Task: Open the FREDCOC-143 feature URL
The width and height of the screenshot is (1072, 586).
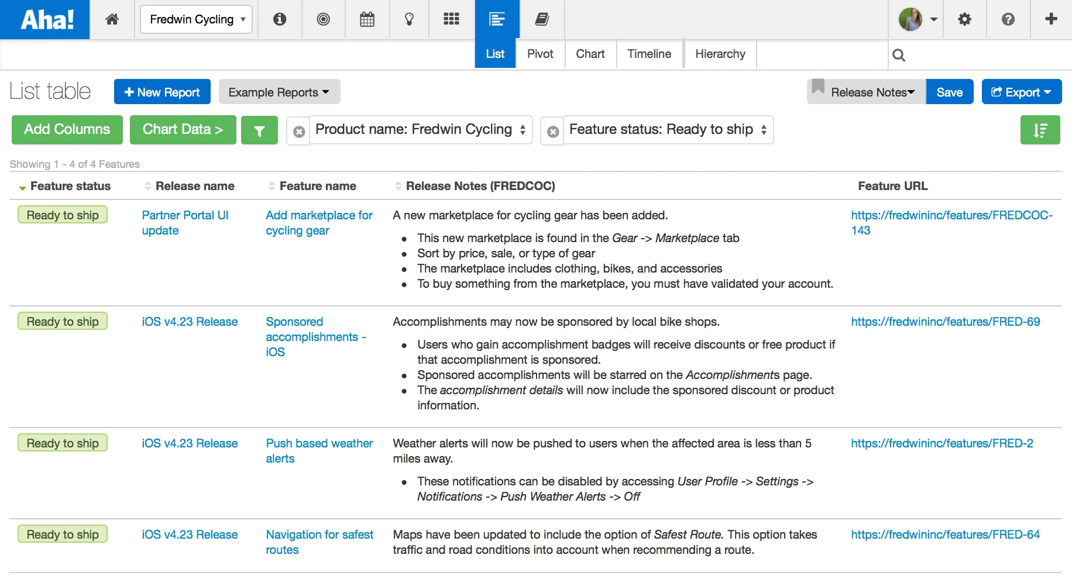Action: 951,223
